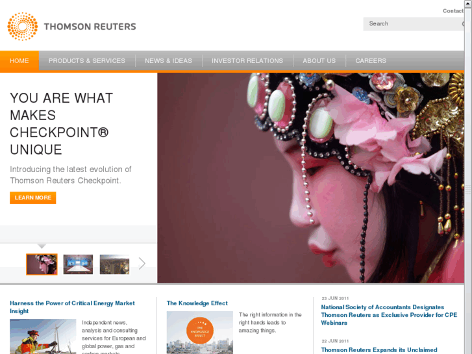Screen dimensions: 472x354
Task: Open the Home tab
Action: tap(19, 61)
